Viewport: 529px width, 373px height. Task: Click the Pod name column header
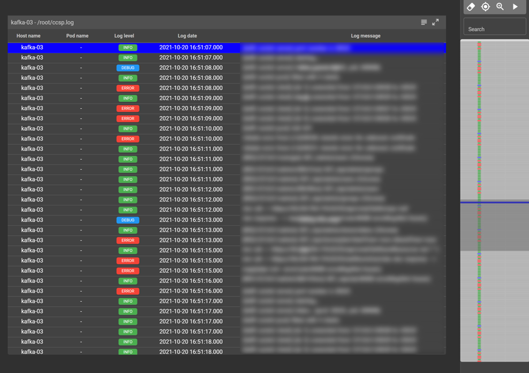(78, 36)
